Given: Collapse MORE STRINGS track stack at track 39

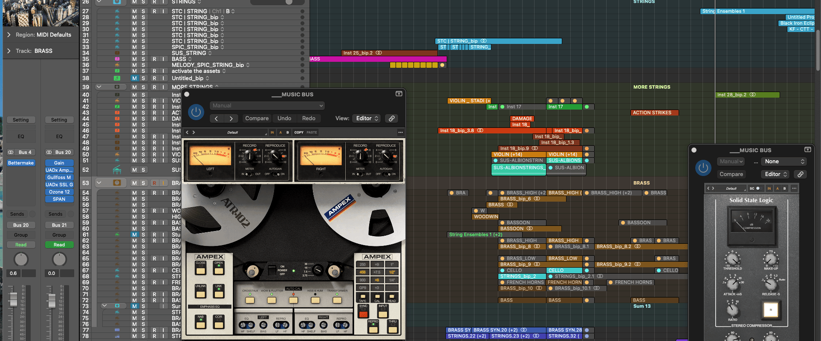Looking at the screenshot, I should 99,87.
